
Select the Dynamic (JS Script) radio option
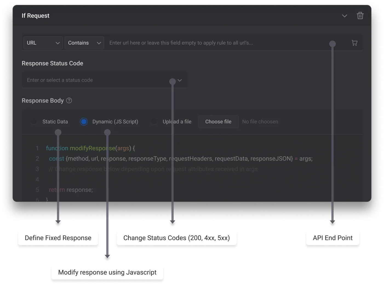point(84,122)
